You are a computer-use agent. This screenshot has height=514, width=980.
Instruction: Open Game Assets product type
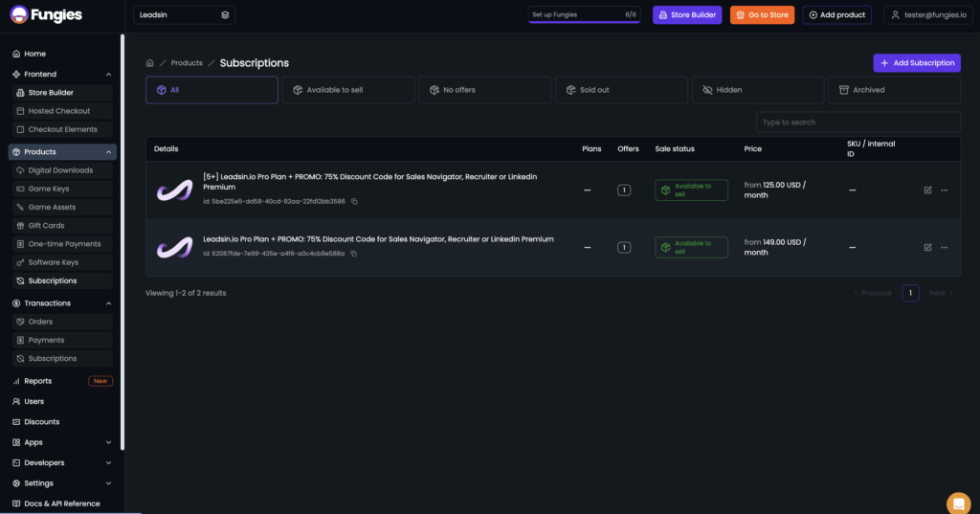point(61,207)
